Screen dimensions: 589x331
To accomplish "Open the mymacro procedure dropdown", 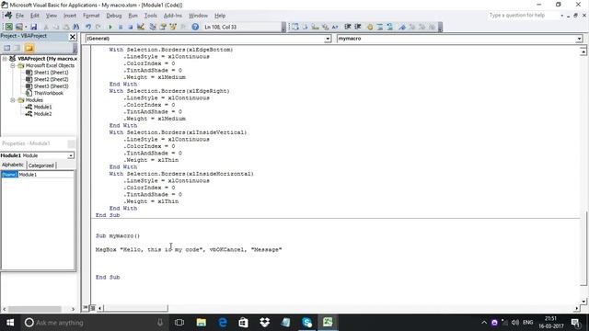I will 579,39.
